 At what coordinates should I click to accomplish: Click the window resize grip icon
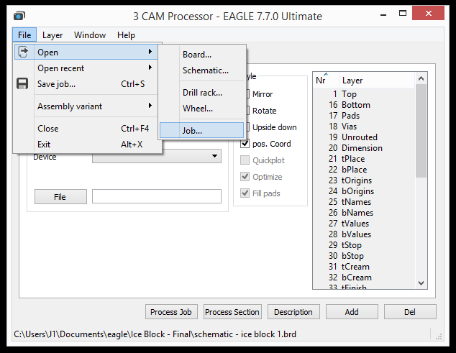[439, 336]
